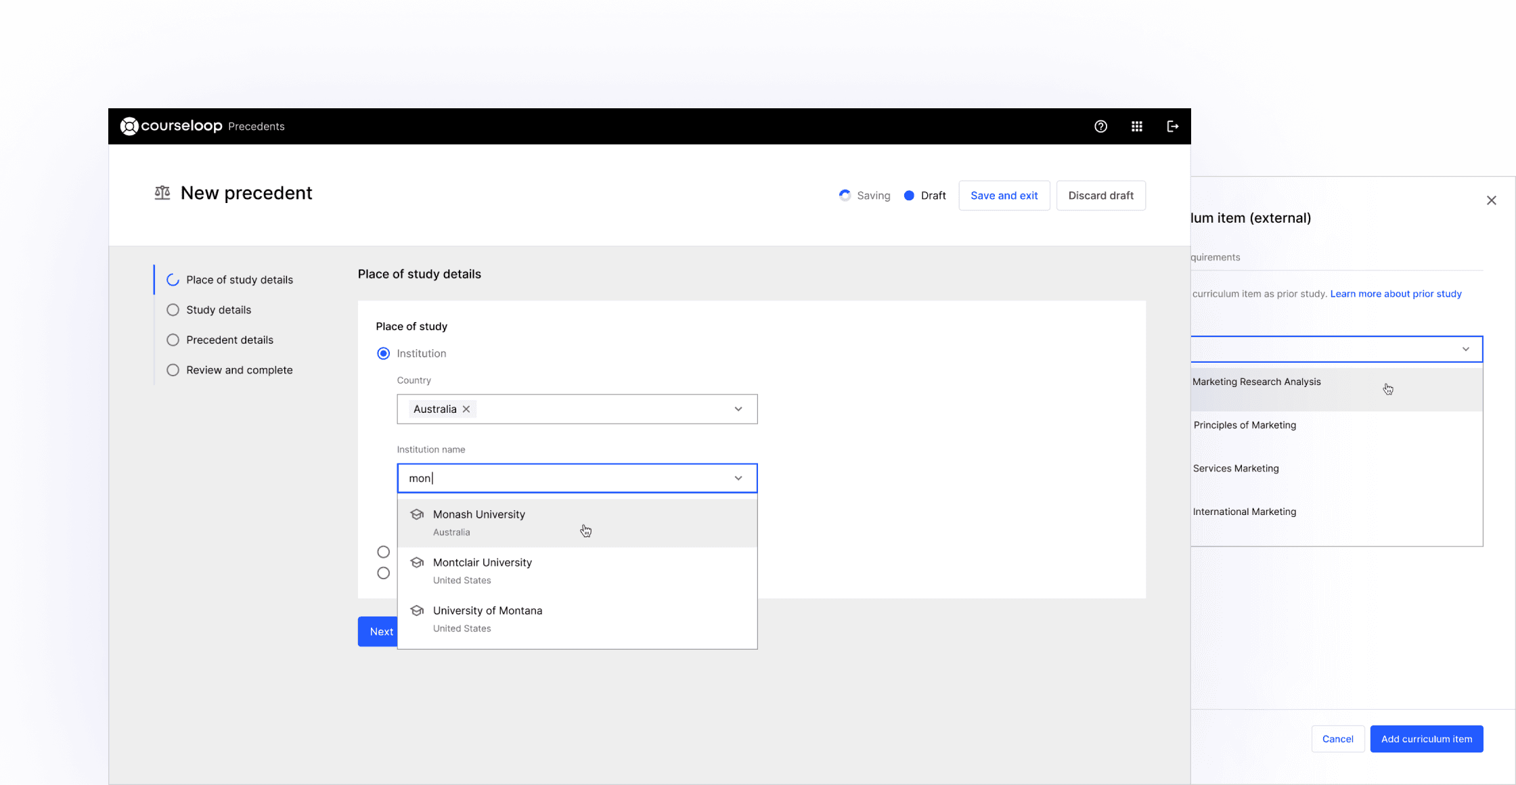Select the Institution radio button
The image size is (1516, 785).
384,353
